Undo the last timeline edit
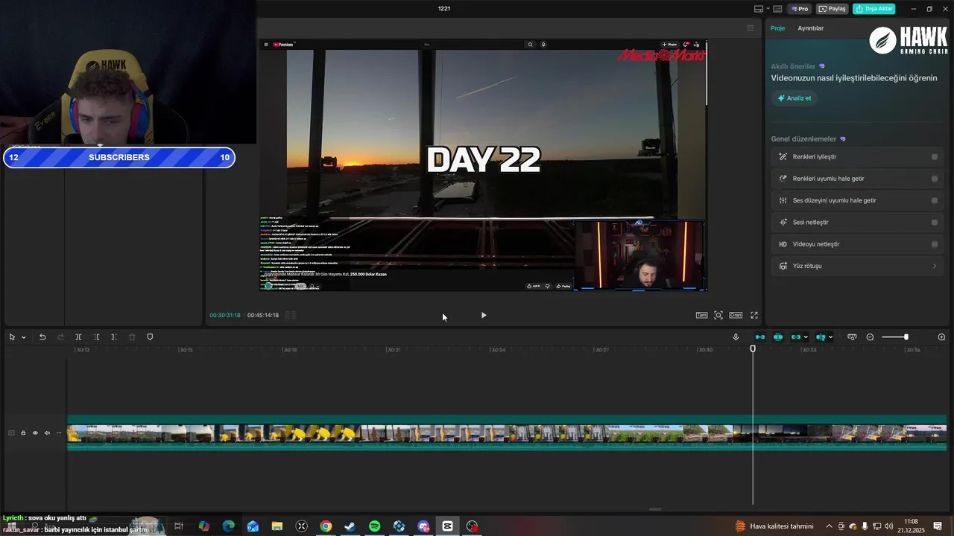The height and width of the screenshot is (536, 954). click(42, 337)
